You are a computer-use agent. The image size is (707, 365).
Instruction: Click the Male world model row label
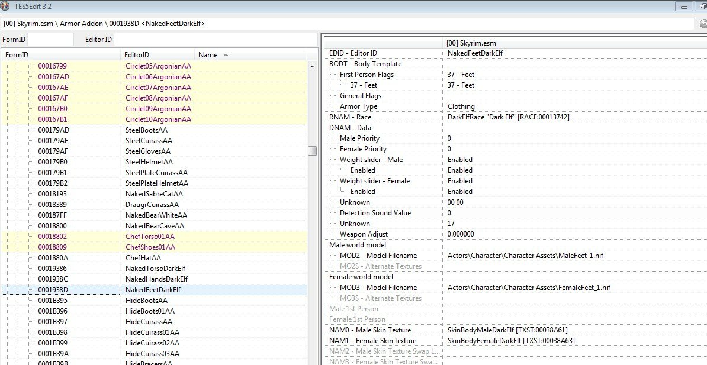358,245
